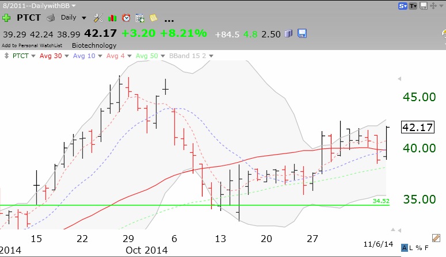Screen dimensions: 446x257
Task: Click the small left arrow at the top of the price scale
Action: pyautogui.click(x=399, y=79)
